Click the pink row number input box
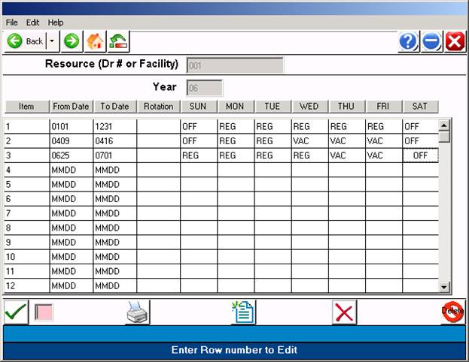 click(x=46, y=312)
